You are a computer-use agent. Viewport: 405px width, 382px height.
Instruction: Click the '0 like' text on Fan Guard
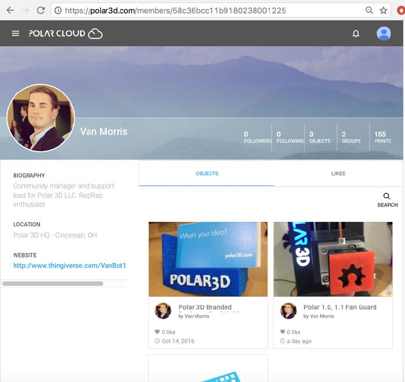pyautogui.click(x=294, y=332)
